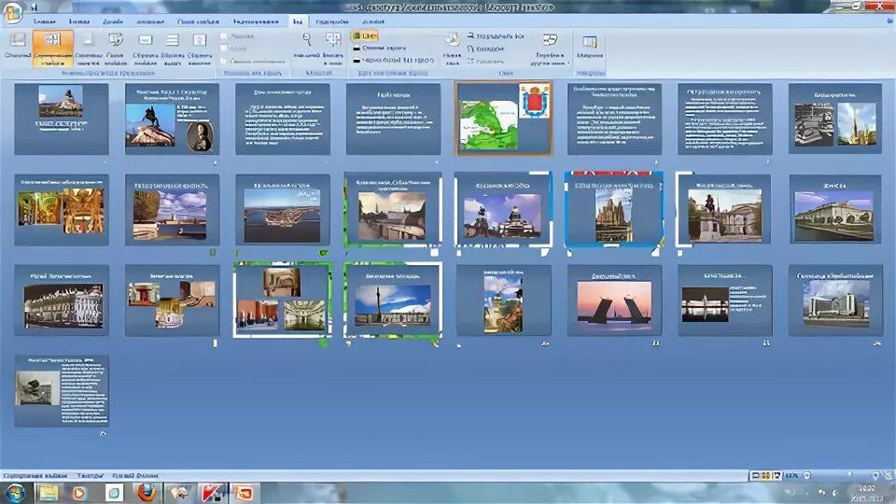Open Windows Media Player from taskbar

tap(79, 493)
